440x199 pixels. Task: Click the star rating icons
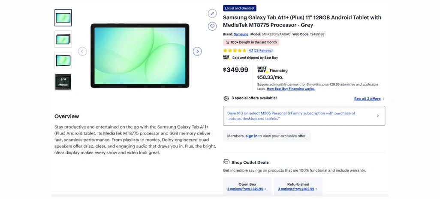(235, 50)
